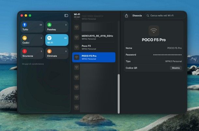This screenshot has height=131, width=199.
Task: Select the Poco F3 network
Action: coord(94,47)
